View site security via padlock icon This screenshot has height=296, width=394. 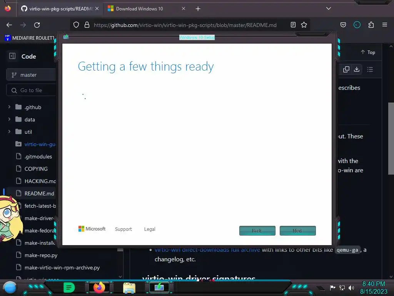point(87,25)
